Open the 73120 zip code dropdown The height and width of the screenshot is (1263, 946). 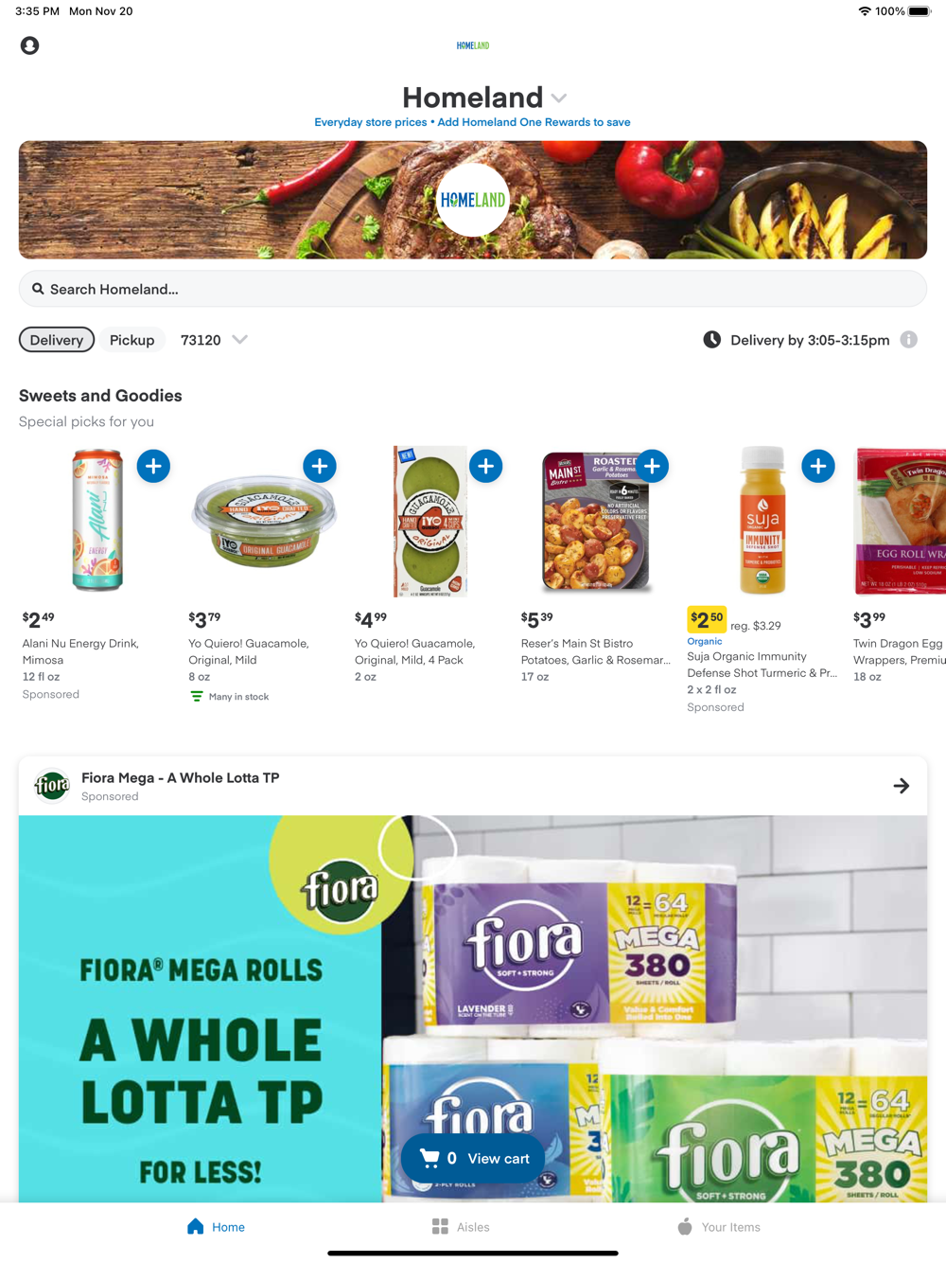214,340
